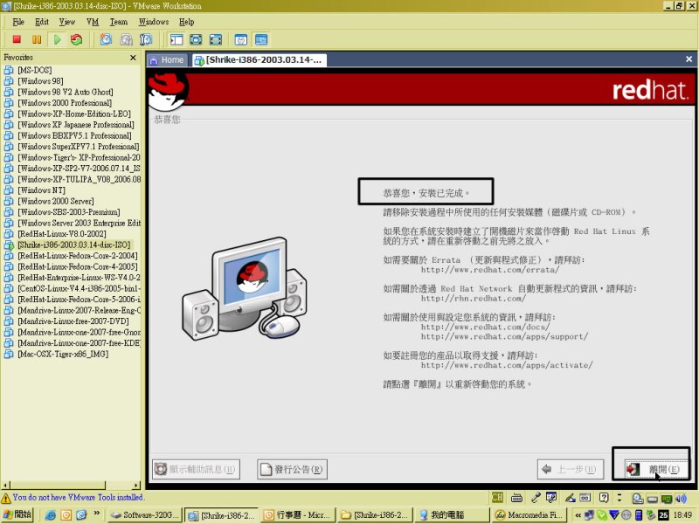Switch to 行事曆 - Micr... taskbar window

(x=297, y=515)
